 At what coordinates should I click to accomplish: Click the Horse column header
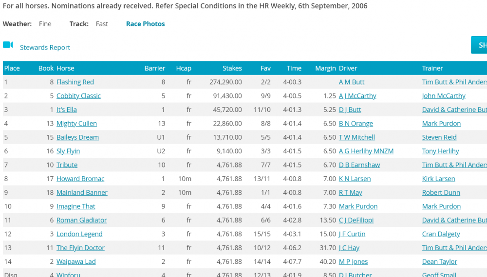click(x=65, y=68)
